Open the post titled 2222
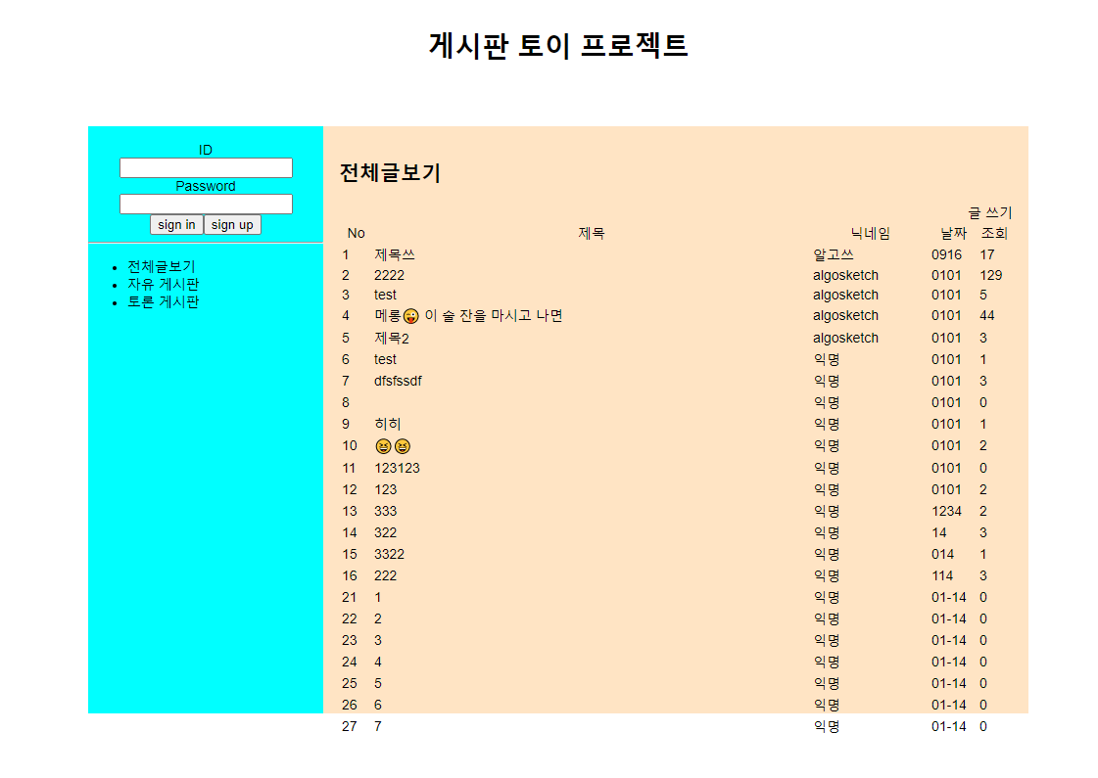Image resolution: width=1098 pixels, height=778 pixels. click(x=389, y=275)
